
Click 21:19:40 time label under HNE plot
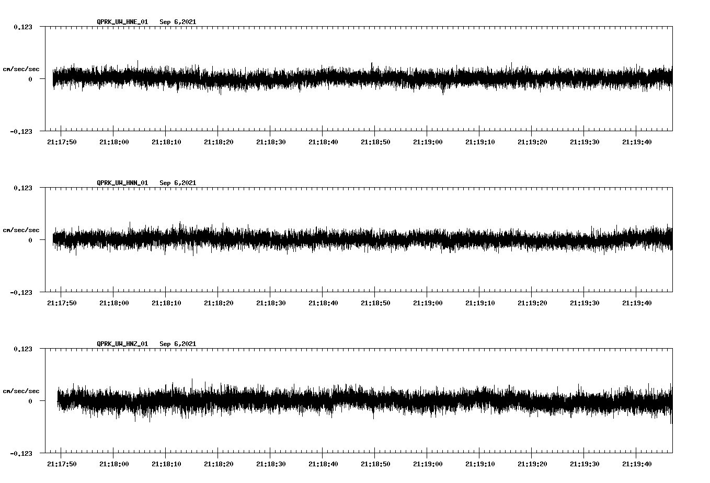637,142
